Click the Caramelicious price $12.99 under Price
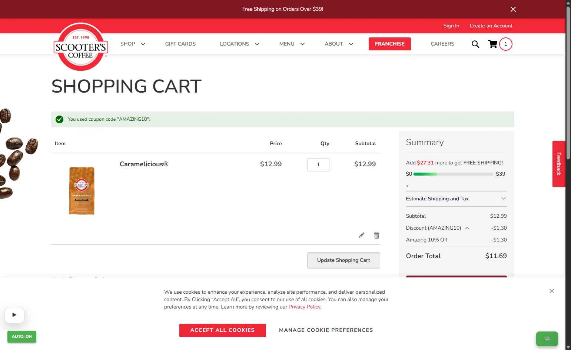571x350 pixels. click(270, 164)
